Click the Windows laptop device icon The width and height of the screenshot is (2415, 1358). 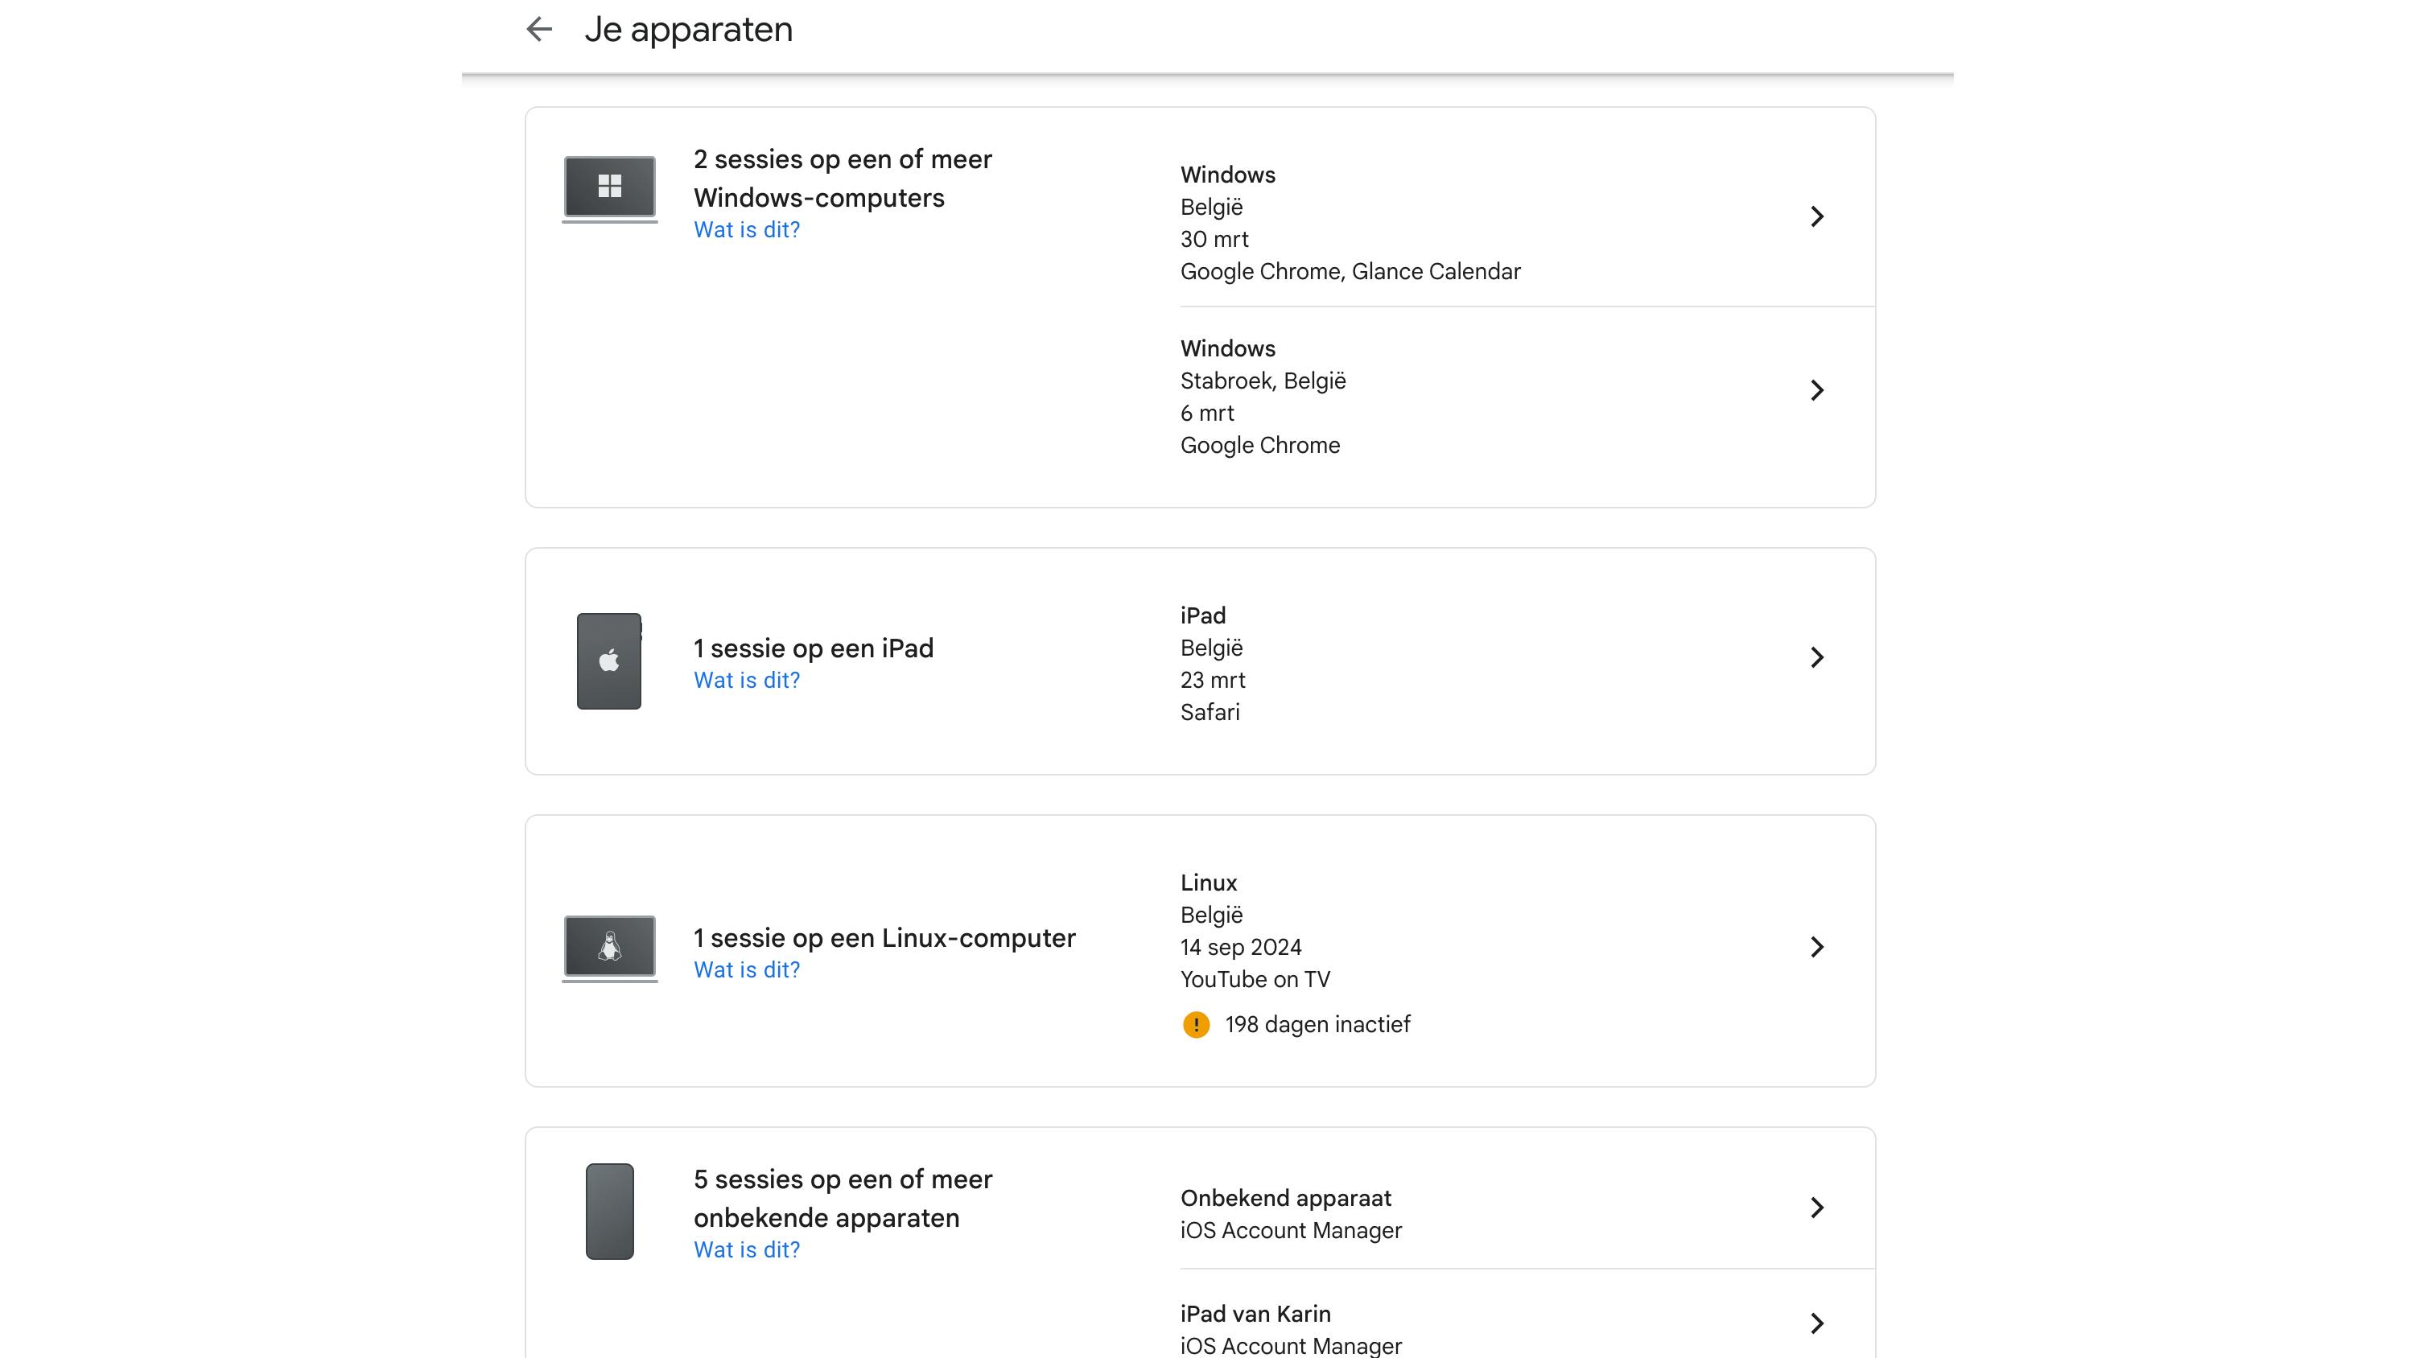pos(609,188)
